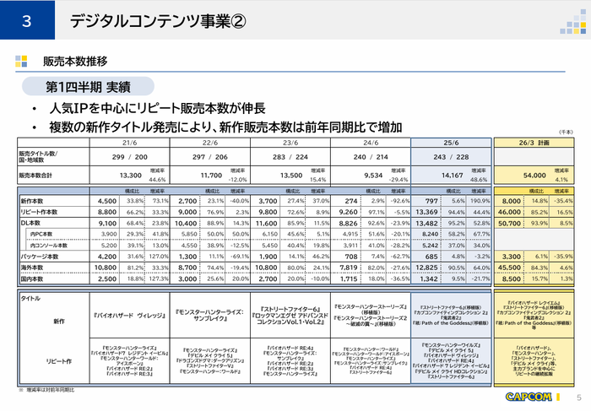Image resolution: width=591 pixels, height=411 pixels.
Task: Click the 内PC本数 row label
Action: 41,235
